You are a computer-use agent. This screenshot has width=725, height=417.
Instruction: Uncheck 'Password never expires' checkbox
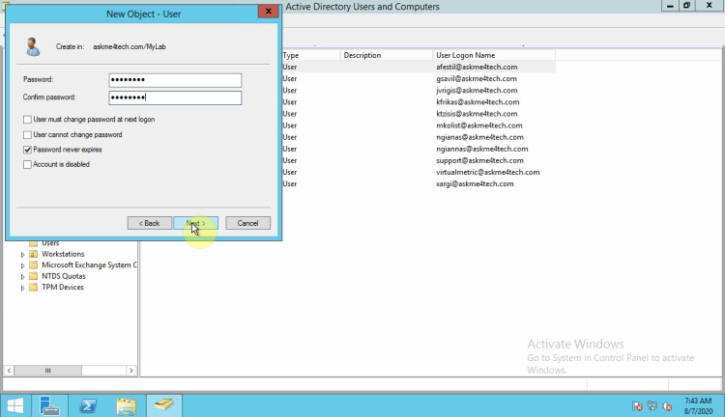click(27, 150)
